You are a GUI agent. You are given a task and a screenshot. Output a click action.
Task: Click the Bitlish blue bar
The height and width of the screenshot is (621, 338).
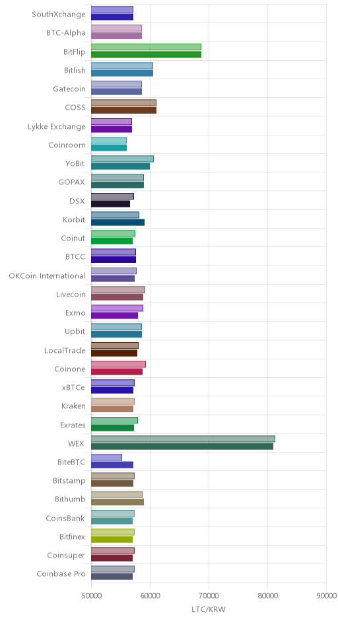click(x=122, y=73)
